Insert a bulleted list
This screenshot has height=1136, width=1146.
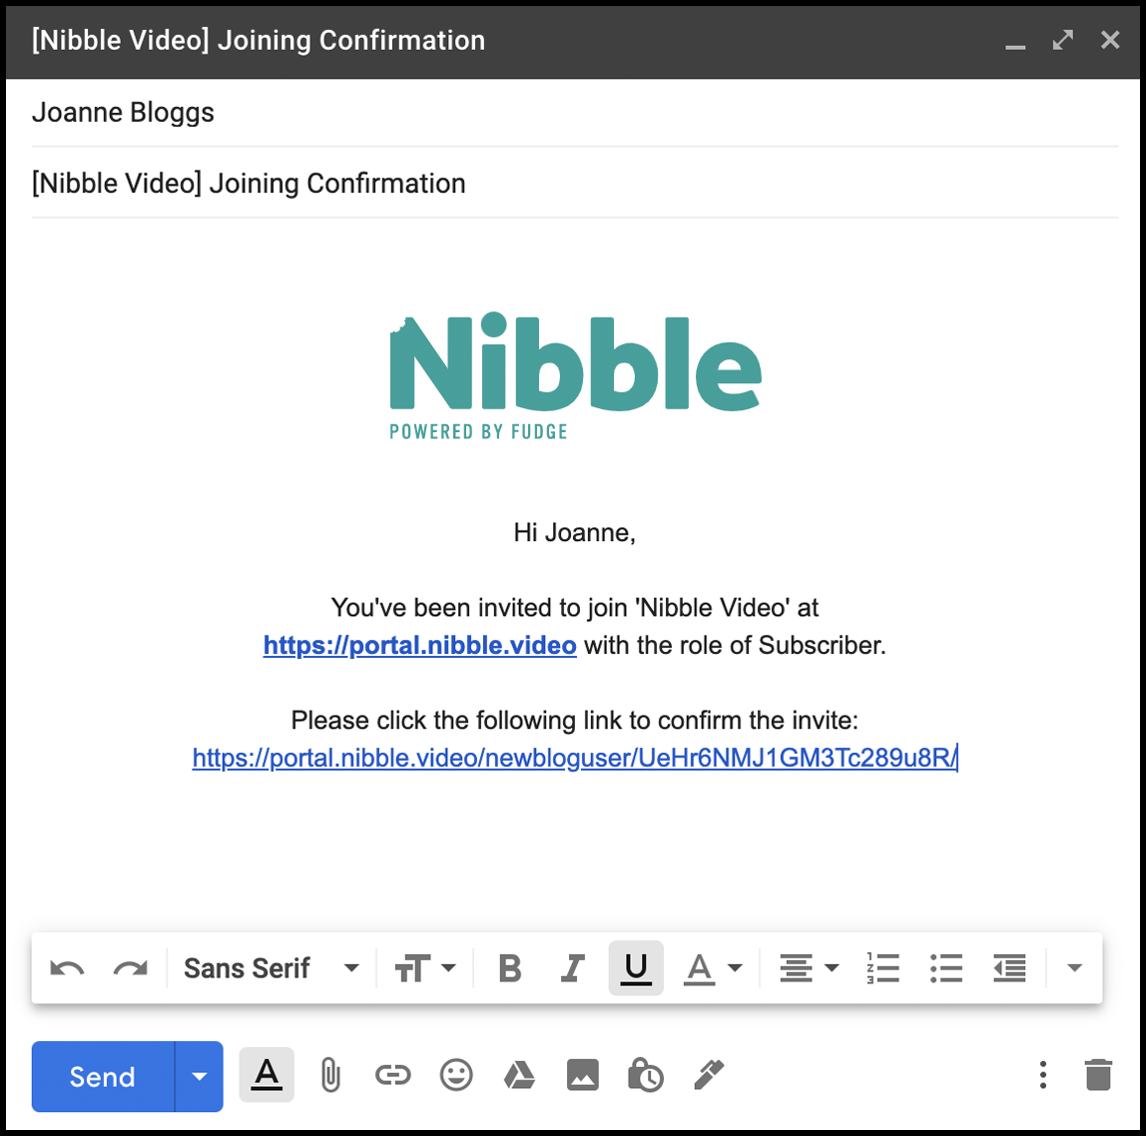[x=946, y=968]
